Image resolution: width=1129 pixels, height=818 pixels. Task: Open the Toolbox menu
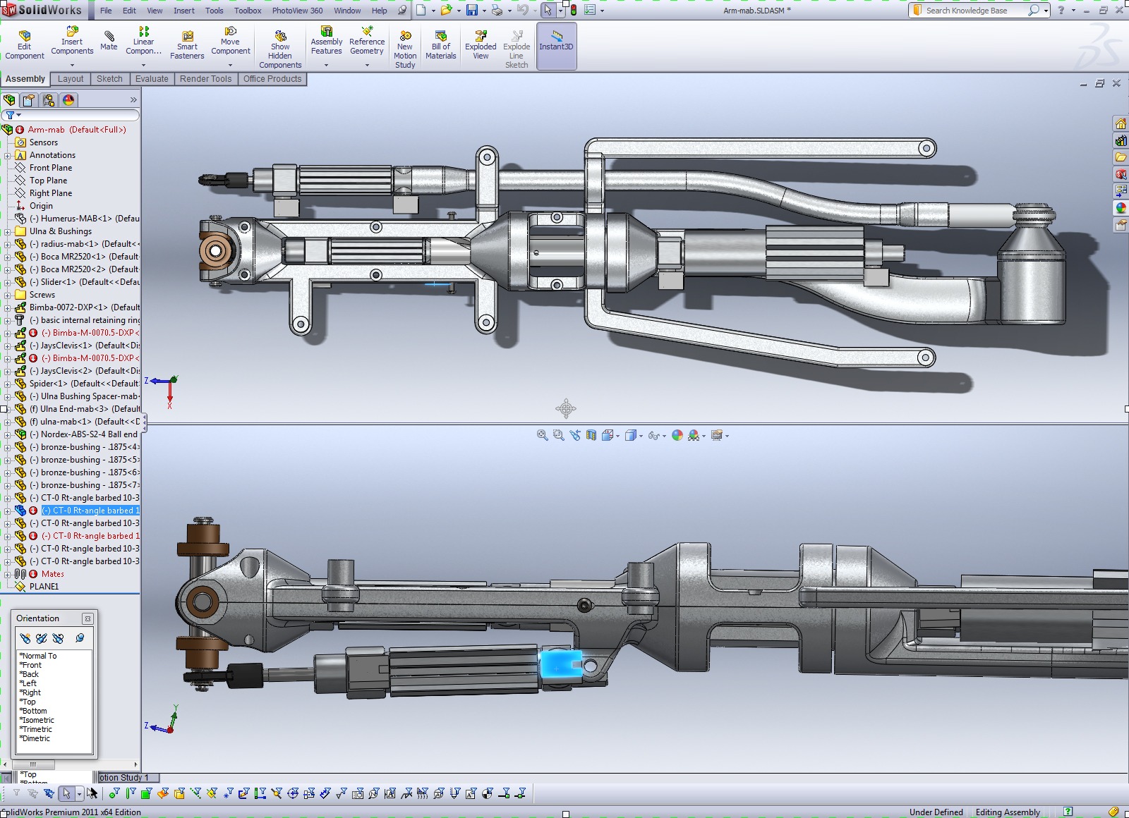(x=248, y=11)
